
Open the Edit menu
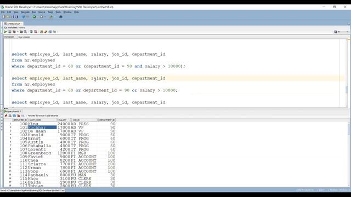coord(9,12)
